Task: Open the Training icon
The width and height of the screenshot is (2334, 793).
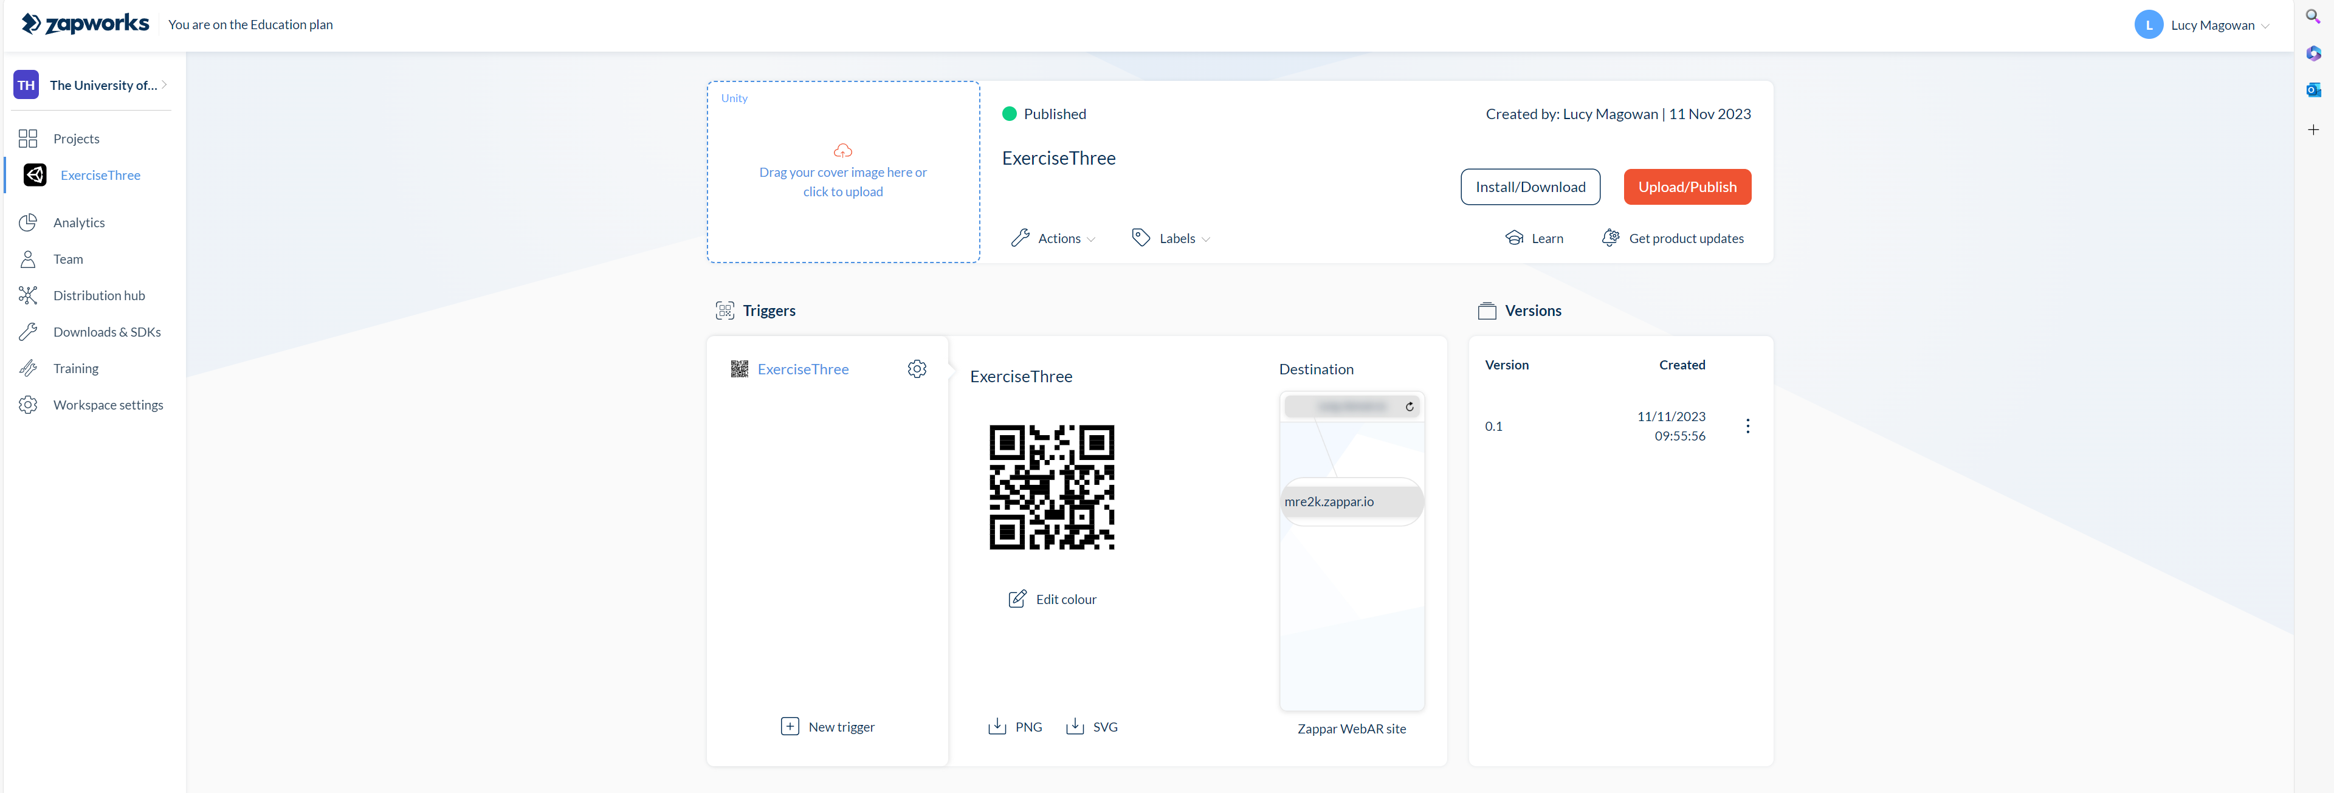Action: 28,368
